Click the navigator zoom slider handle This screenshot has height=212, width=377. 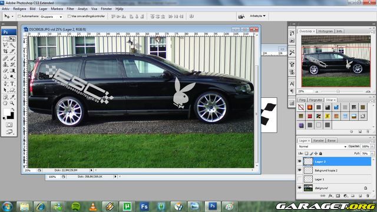point(338,91)
